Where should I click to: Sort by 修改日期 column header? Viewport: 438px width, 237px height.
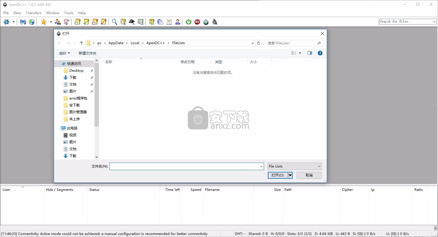(196, 62)
